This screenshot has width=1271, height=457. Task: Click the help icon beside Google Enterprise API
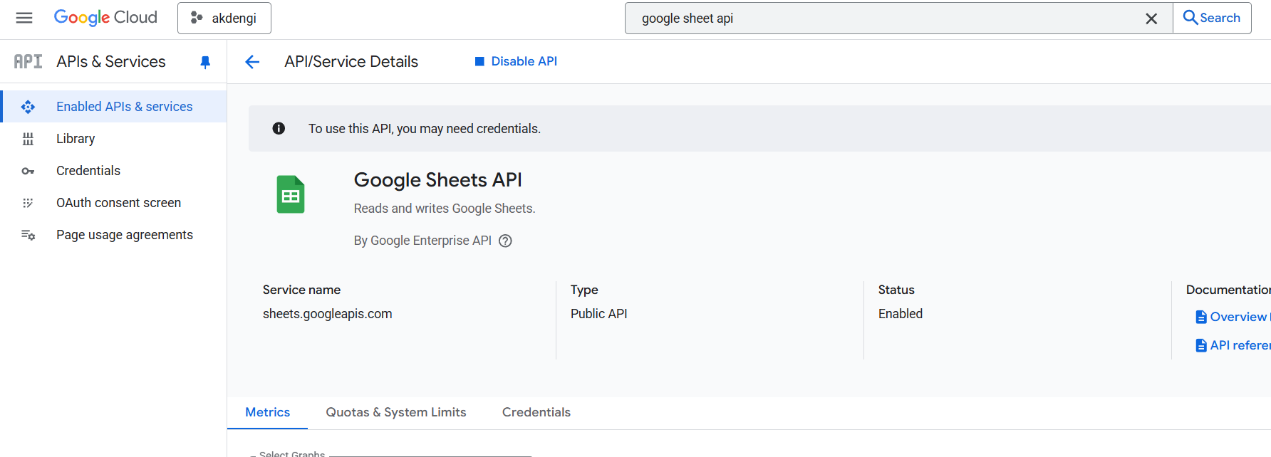[505, 241]
